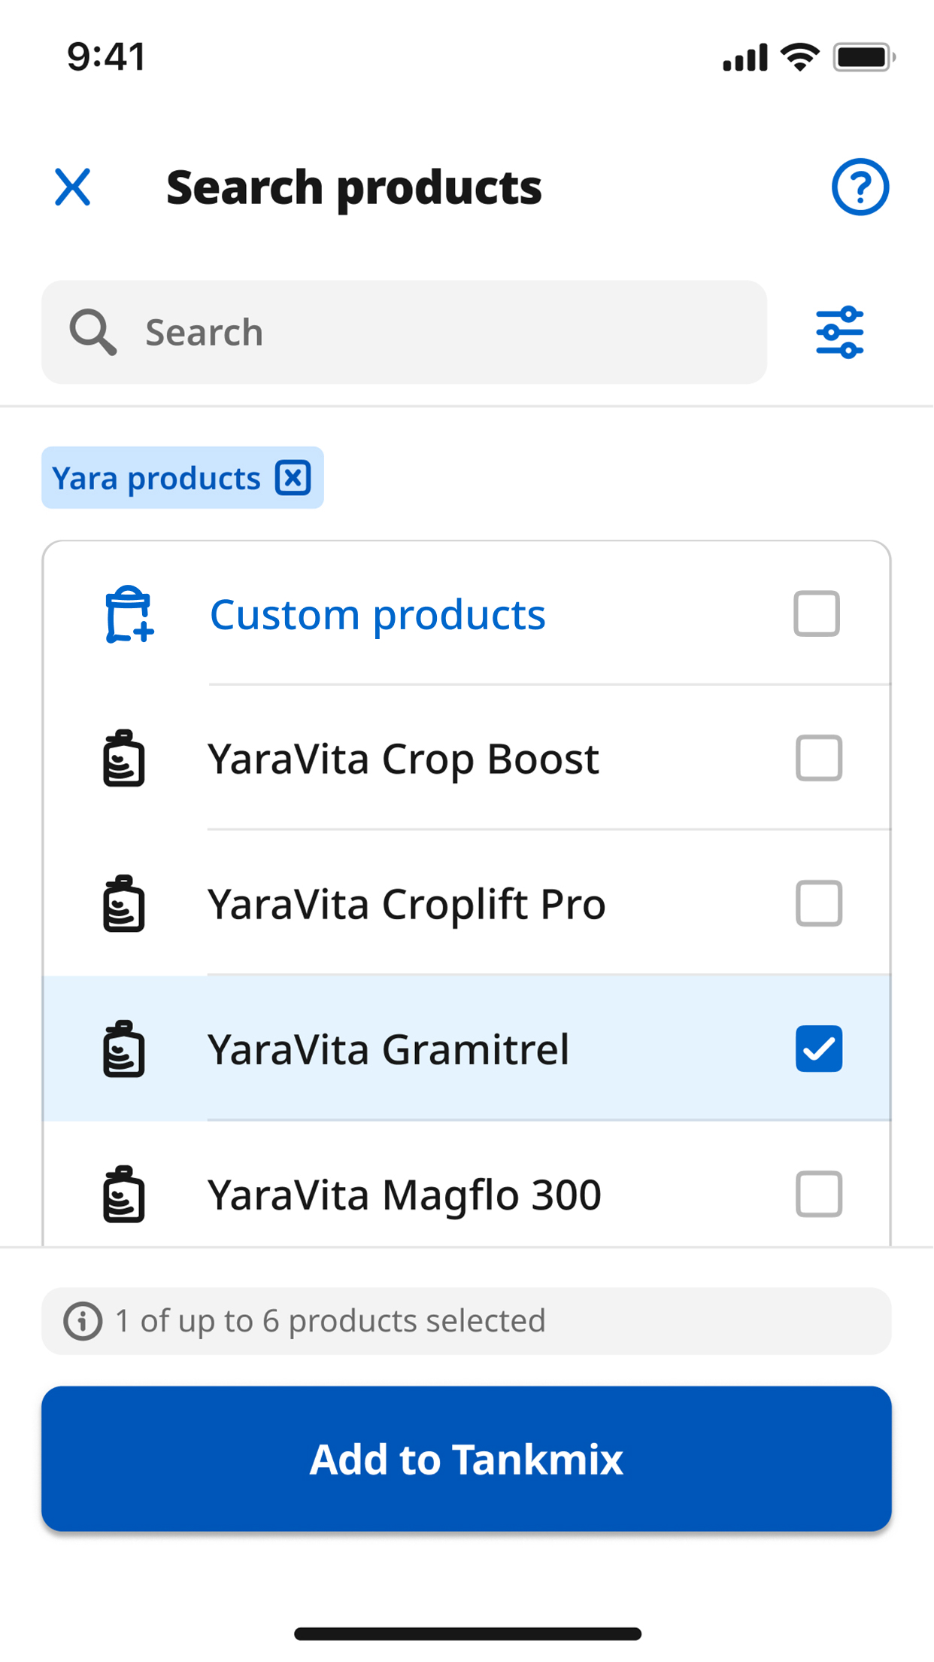The height and width of the screenshot is (1662, 934).
Task: Close the Search products screen
Action: pos(73,187)
